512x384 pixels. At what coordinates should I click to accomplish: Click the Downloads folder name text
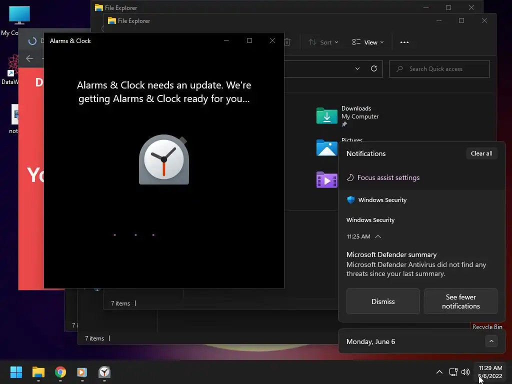click(x=356, y=108)
